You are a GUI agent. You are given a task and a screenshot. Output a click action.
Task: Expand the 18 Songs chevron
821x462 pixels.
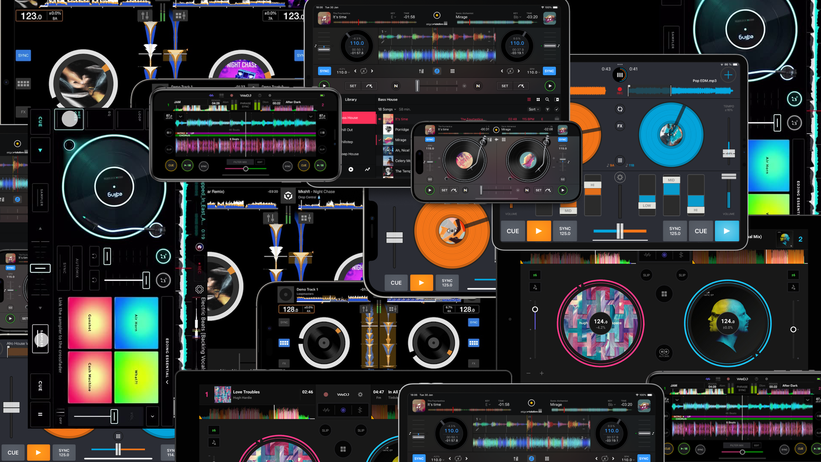click(x=395, y=109)
